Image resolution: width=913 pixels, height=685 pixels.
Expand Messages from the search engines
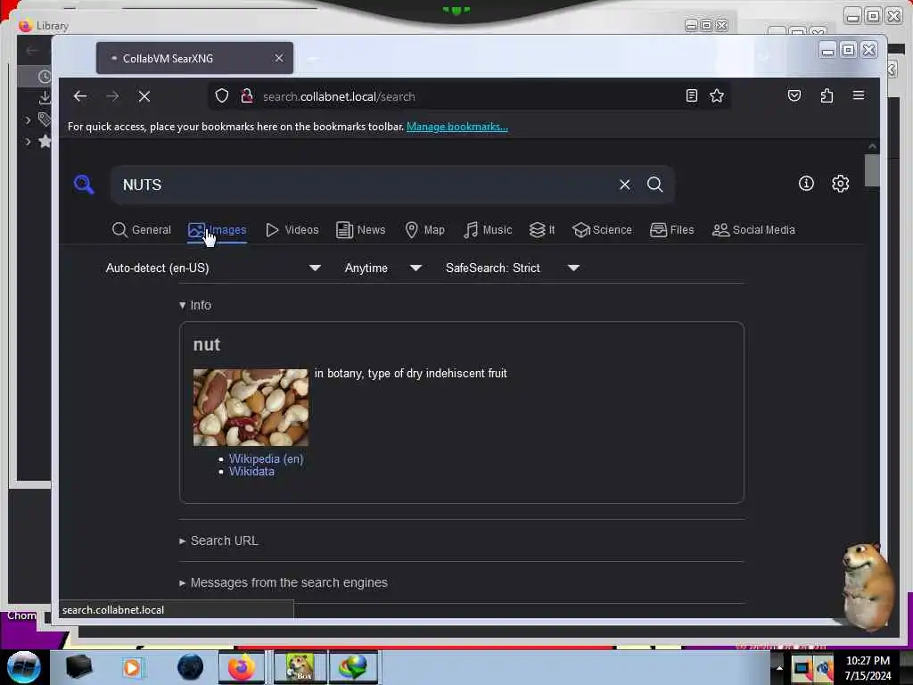coord(283,582)
